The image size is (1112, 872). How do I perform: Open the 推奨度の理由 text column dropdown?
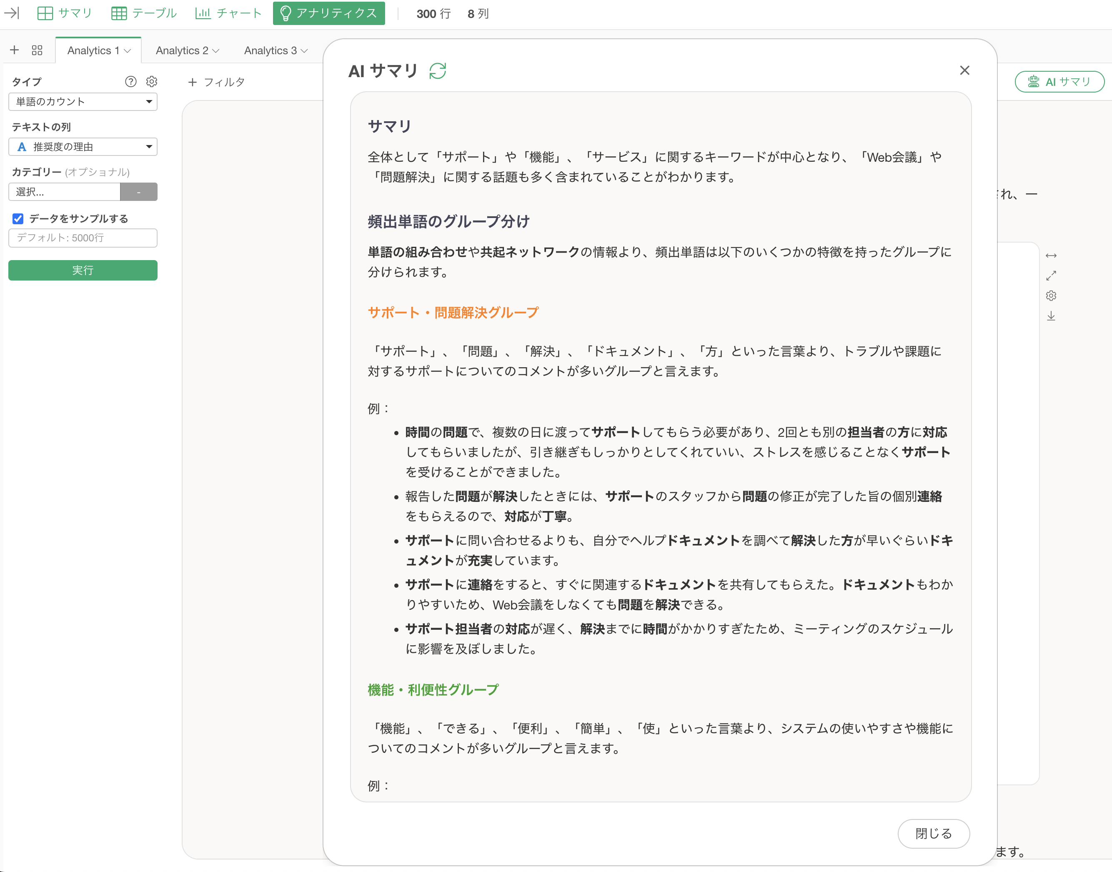coord(83,147)
